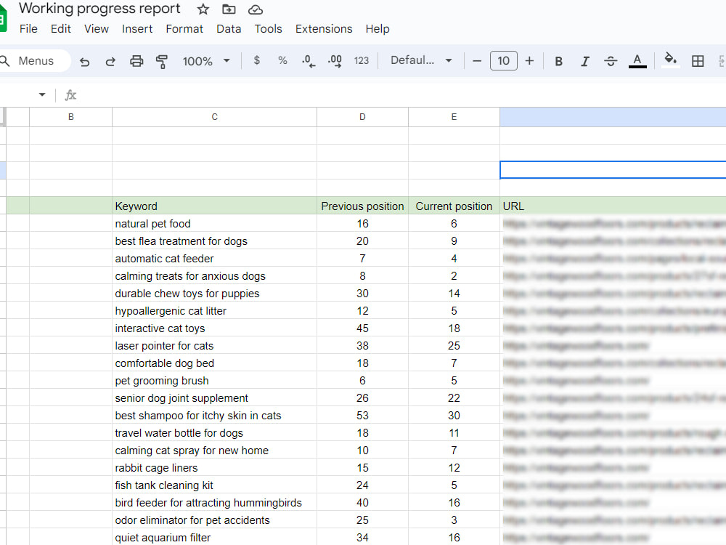This screenshot has height=545, width=726.
Task: Select the laser pointer for cats cell
Action: (214, 346)
